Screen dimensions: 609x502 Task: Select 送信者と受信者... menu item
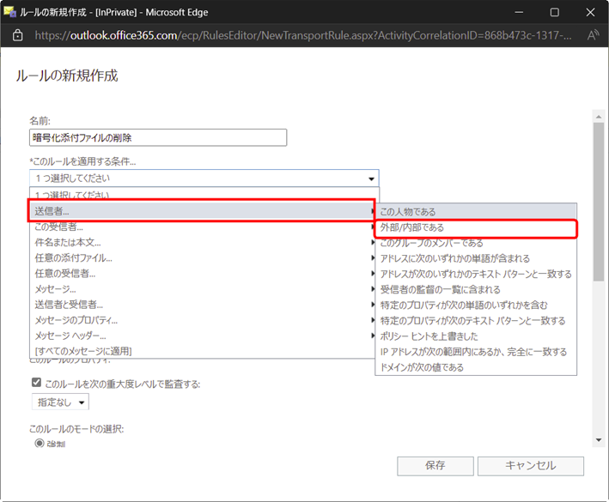202,305
